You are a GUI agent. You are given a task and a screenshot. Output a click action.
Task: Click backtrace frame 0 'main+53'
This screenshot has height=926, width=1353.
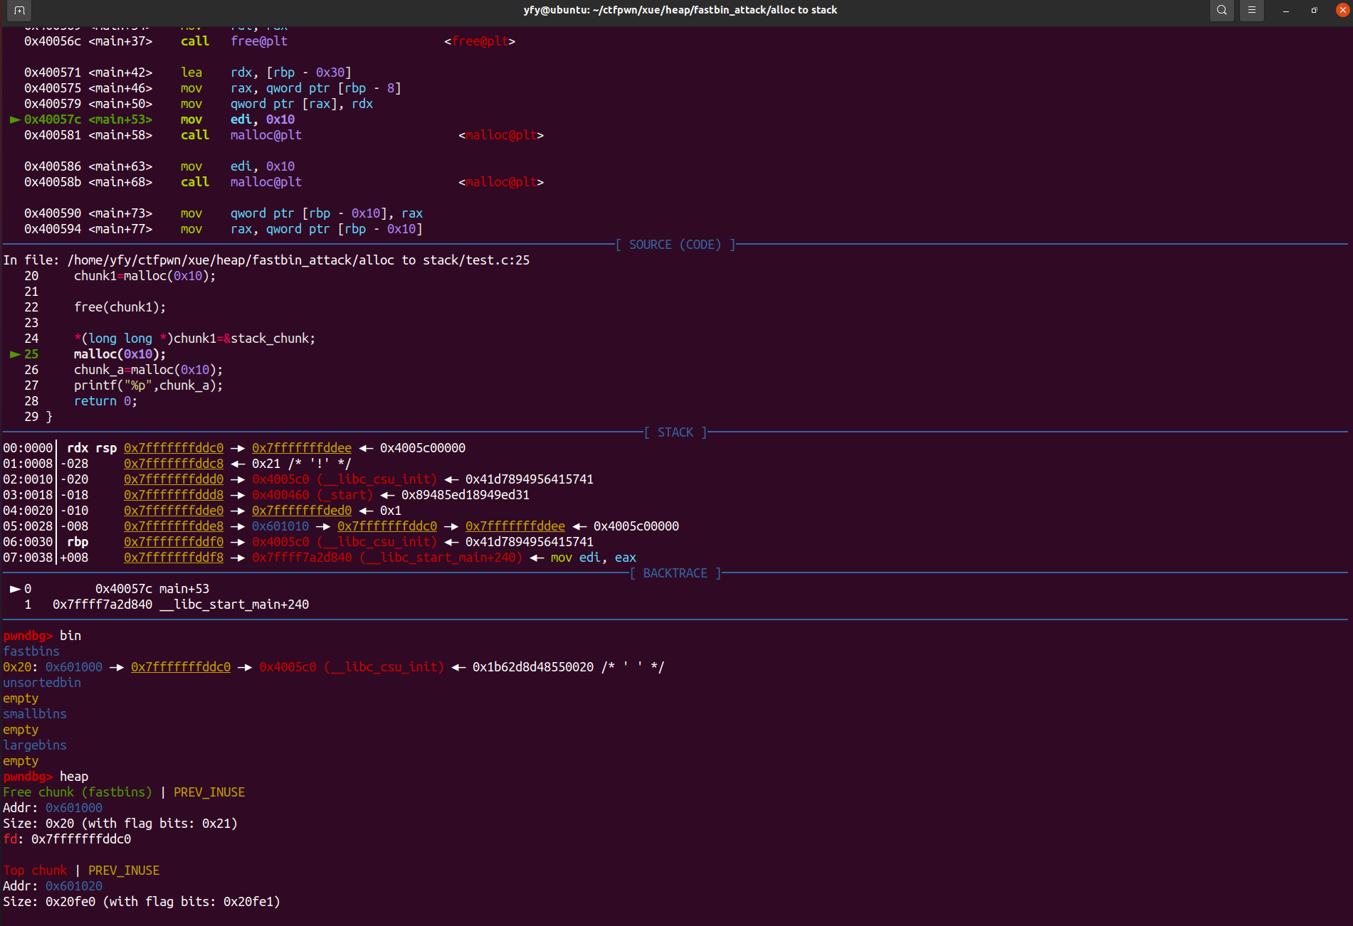pyautogui.click(x=184, y=589)
